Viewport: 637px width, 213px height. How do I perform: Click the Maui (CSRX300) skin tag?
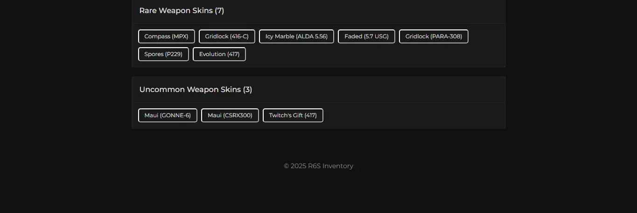[230, 115]
